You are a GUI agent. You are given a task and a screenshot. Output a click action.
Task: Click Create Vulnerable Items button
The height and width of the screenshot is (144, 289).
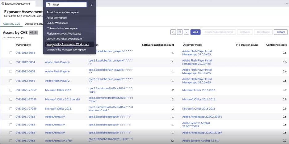tap(219, 32)
